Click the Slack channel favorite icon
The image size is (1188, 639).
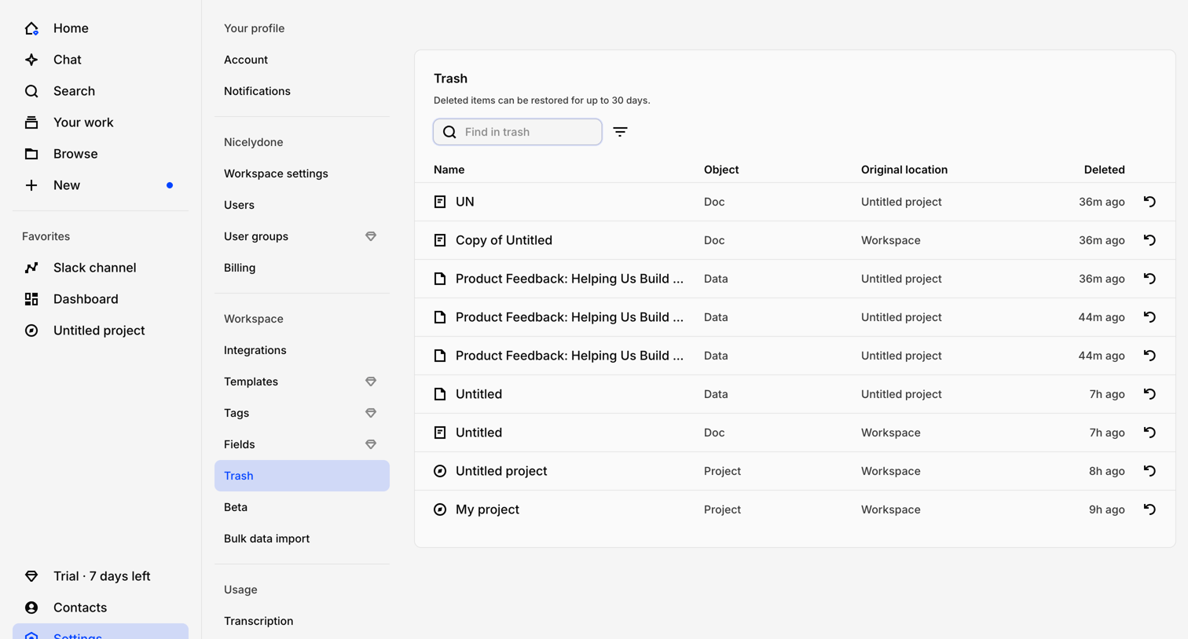[x=31, y=268]
